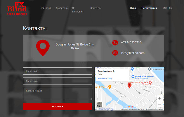Switch language to ENG

coord(165,8)
